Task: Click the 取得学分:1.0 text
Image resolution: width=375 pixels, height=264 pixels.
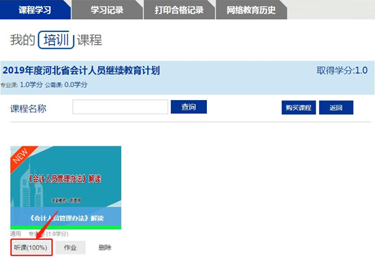Action: click(x=342, y=70)
